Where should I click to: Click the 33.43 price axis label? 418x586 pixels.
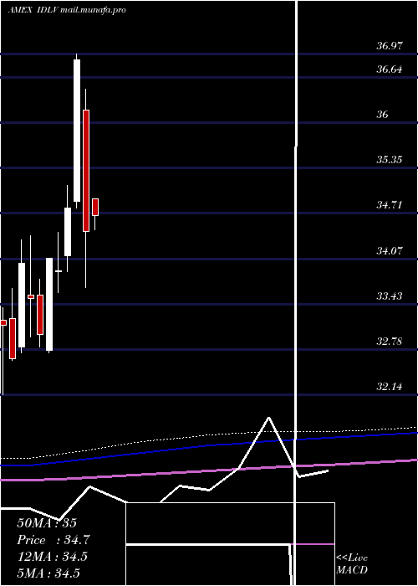[x=390, y=296]
